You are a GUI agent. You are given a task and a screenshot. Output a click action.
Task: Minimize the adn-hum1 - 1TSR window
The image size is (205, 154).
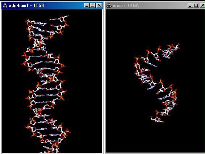tap(87, 5)
